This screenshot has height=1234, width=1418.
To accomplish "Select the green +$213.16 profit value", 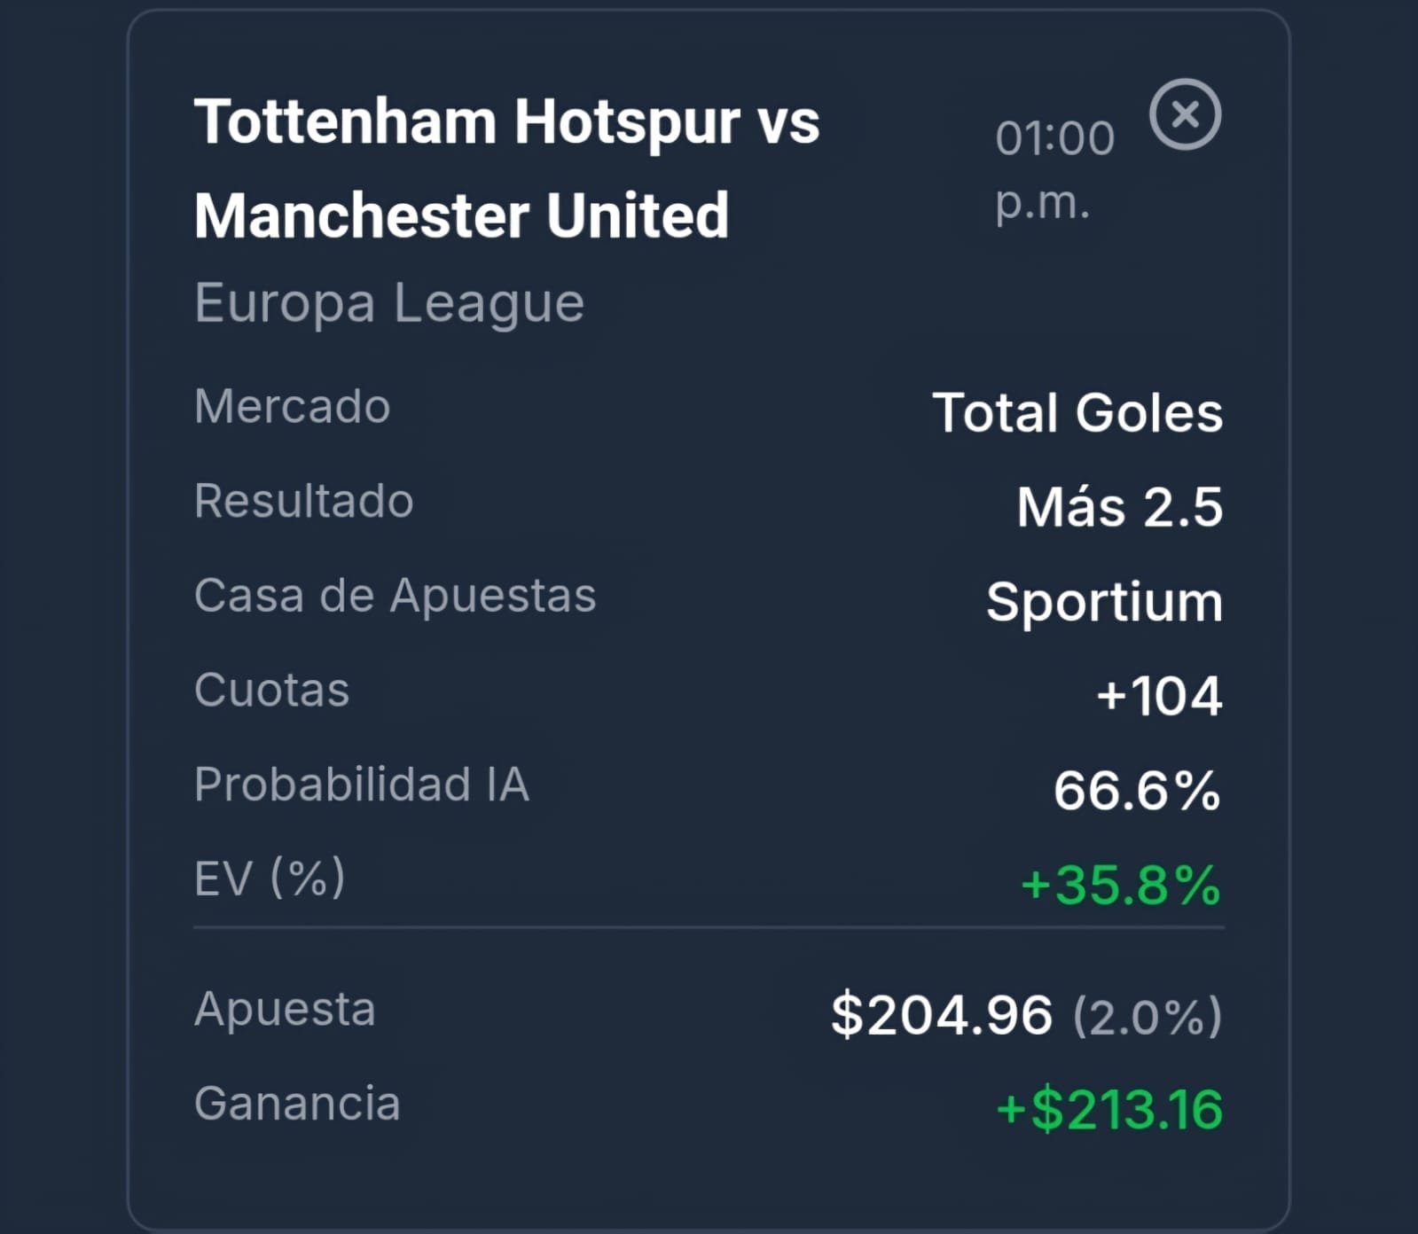I will tap(1109, 1110).
